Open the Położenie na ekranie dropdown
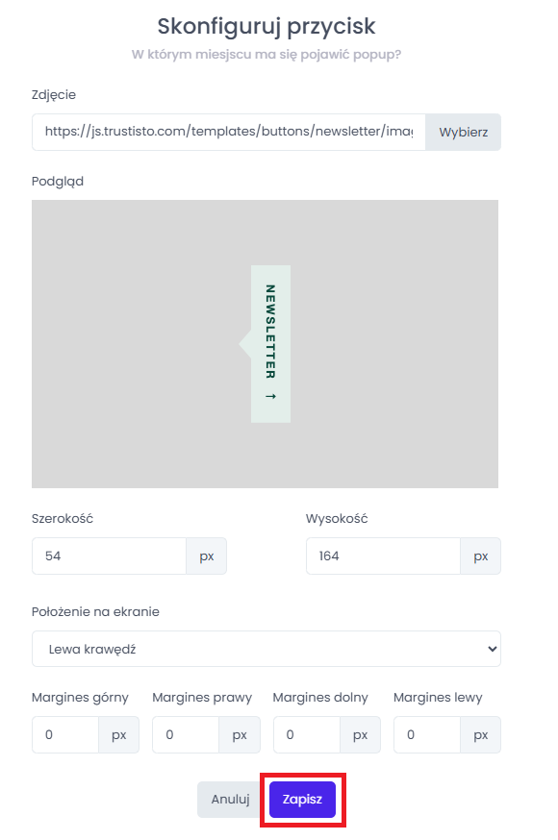558x840 pixels. click(266, 649)
